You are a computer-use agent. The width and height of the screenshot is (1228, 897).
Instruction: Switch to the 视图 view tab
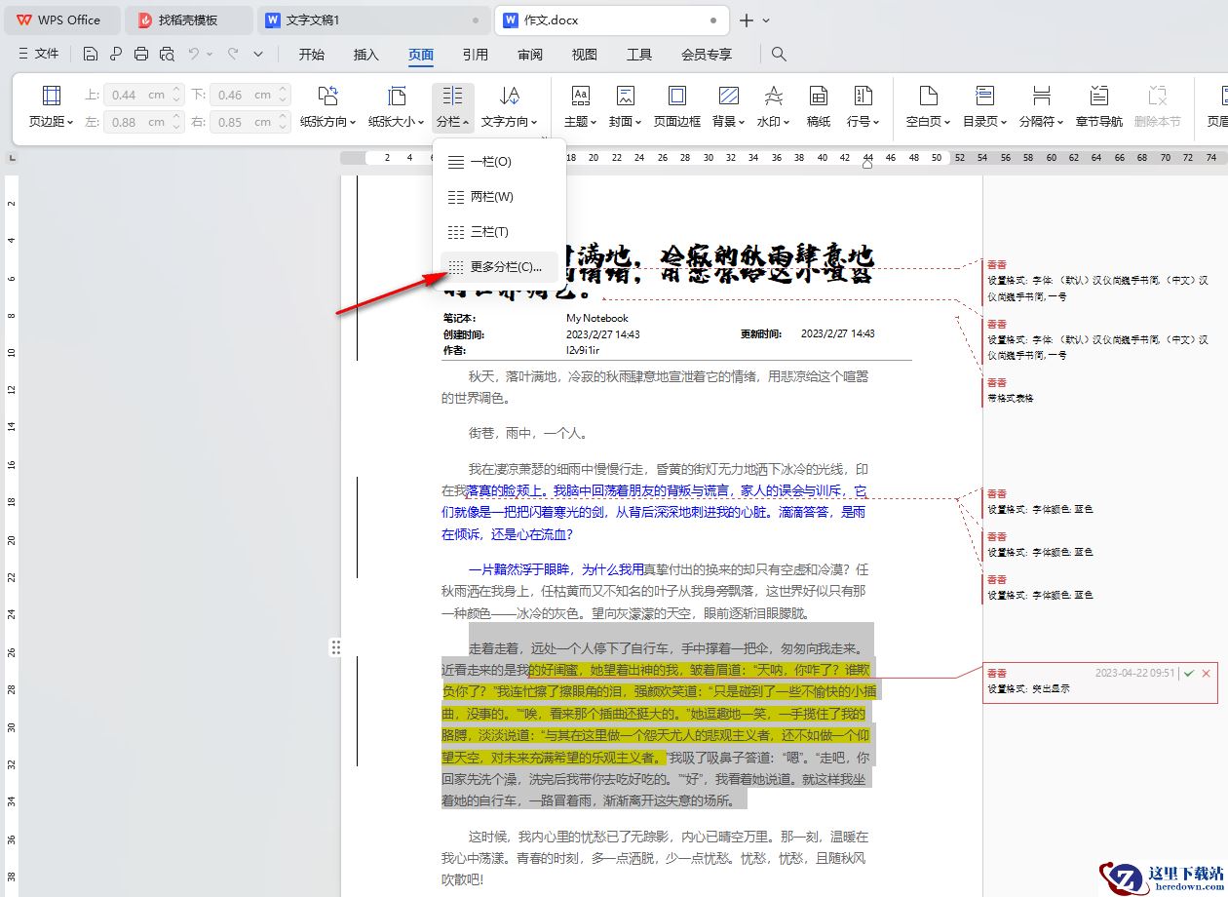pyautogui.click(x=585, y=55)
